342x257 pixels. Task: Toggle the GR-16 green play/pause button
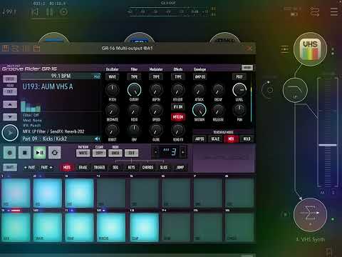(39, 153)
